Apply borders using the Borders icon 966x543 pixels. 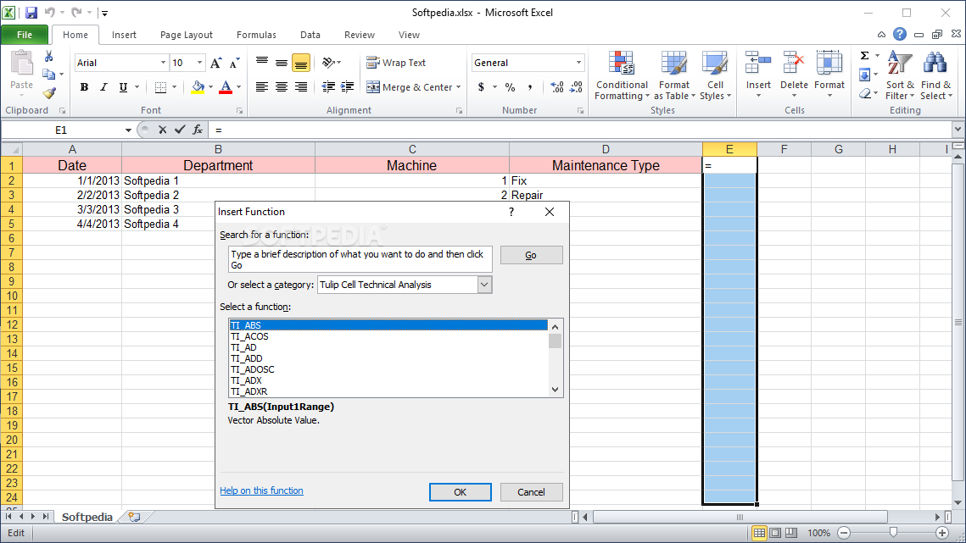(x=160, y=87)
